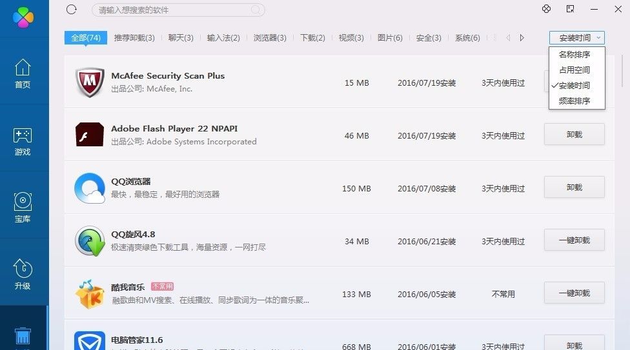Image resolution: width=630 pixels, height=350 pixels.
Task: Switch to the 推荐卸载(3) tab
Action: point(134,38)
